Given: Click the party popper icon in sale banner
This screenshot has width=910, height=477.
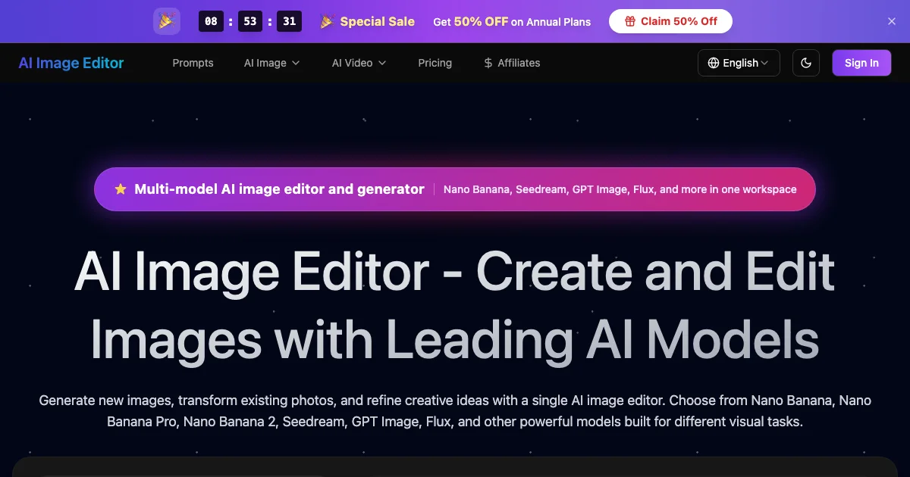Looking at the screenshot, I should [x=167, y=21].
